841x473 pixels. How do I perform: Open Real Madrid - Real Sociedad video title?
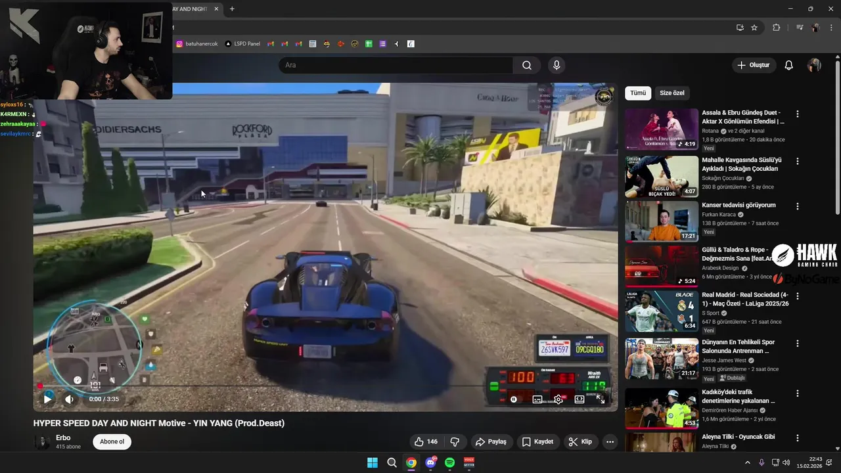tap(745, 300)
